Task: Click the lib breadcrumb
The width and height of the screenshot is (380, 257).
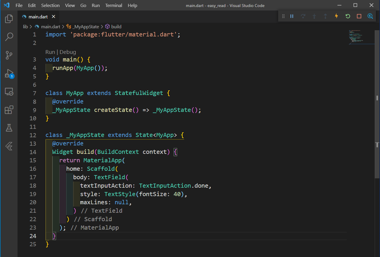Action: pos(25,27)
